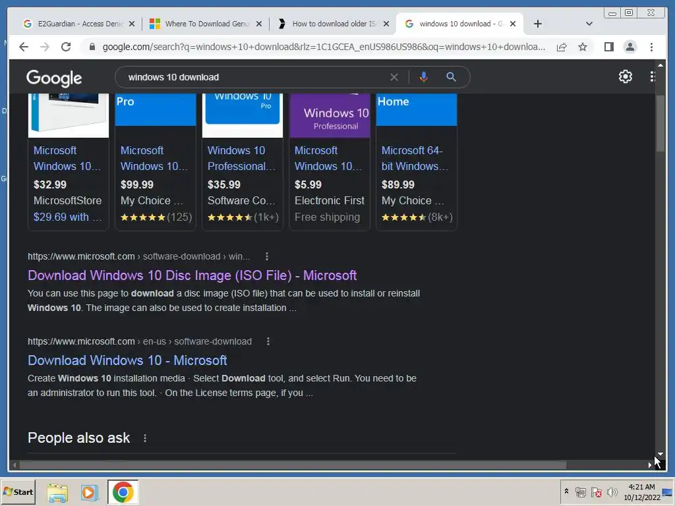This screenshot has height=506, width=675.
Task: Reload the page with refresh icon
Action: pos(66,47)
